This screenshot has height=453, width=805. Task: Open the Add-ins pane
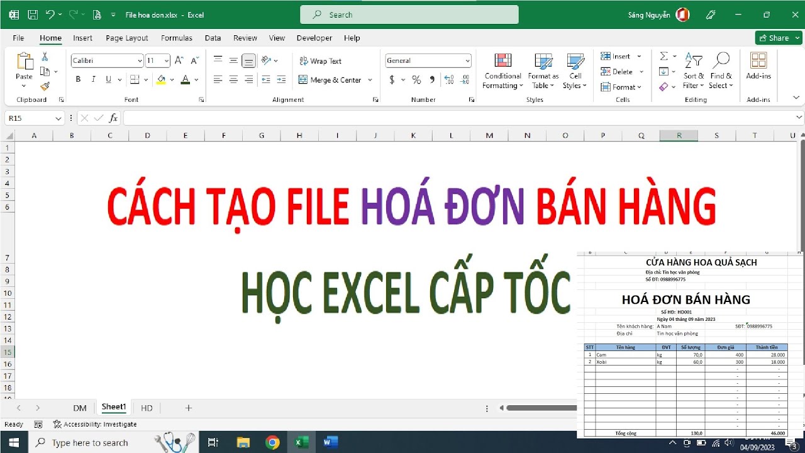click(x=758, y=67)
